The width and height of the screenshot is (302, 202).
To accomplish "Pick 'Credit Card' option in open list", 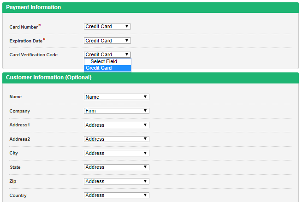I will [107, 68].
